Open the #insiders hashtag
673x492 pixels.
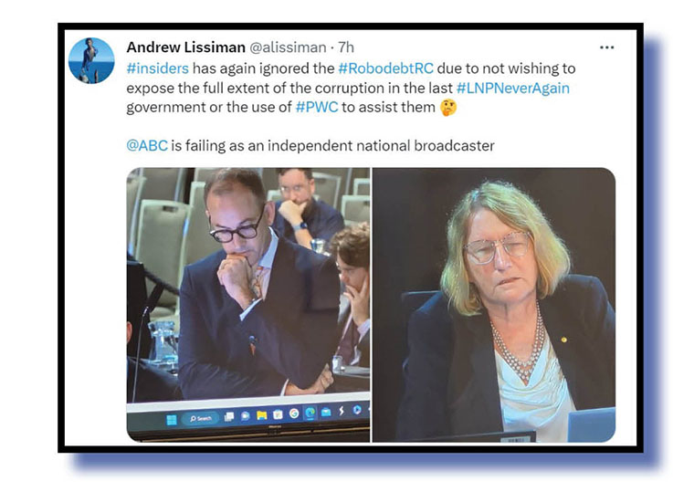point(157,68)
